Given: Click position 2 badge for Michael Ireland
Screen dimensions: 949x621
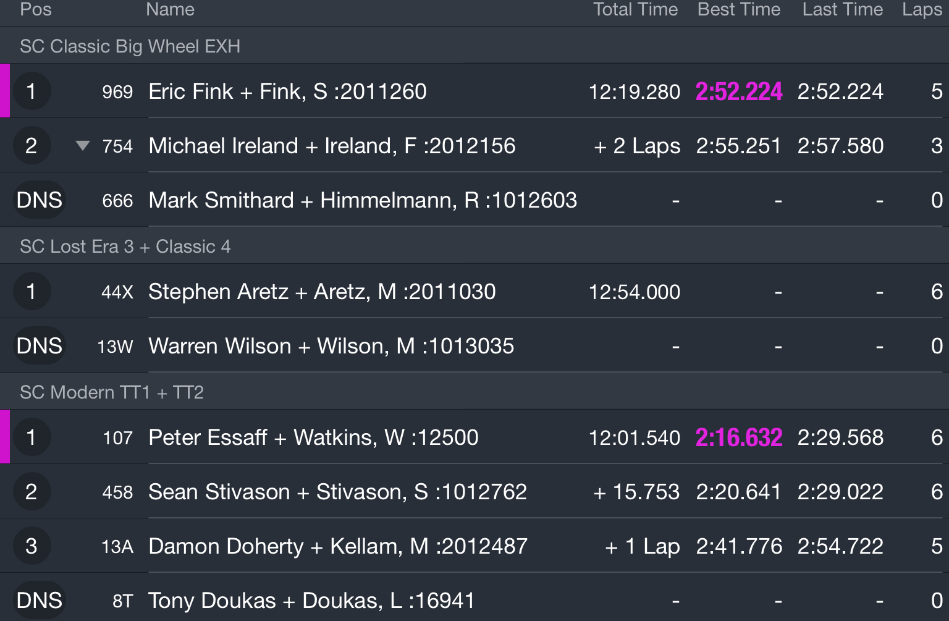Looking at the screenshot, I should [32, 146].
